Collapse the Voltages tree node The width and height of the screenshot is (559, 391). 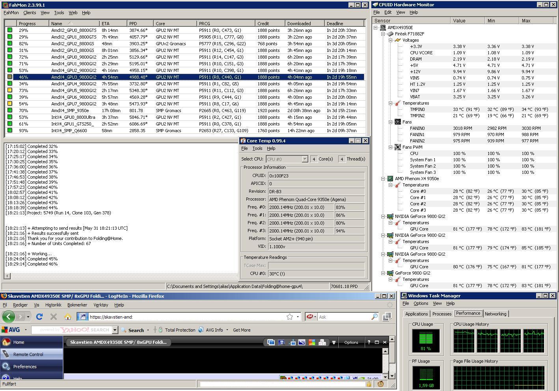click(390, 40)
